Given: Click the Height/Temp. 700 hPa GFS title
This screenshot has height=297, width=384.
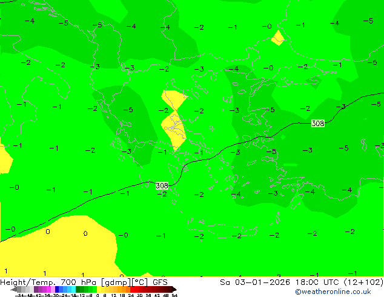Looking at the screenshot, I should [84, 282].
